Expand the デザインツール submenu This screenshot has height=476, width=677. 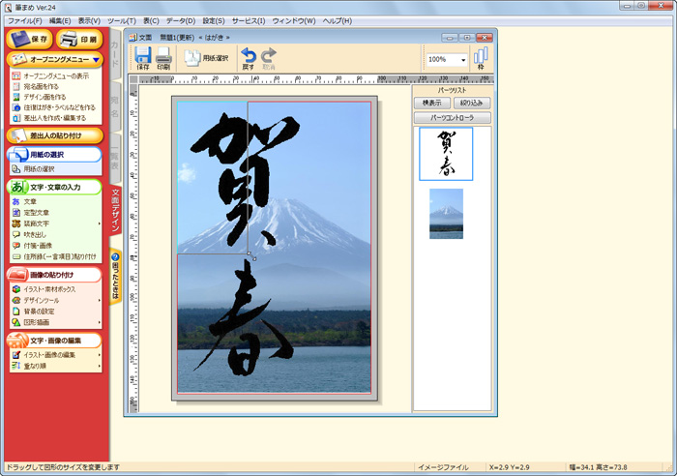click(100, 300)
